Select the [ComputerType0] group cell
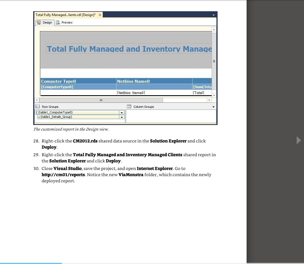Screen dimensions: 304x264 click(x=78, y=87)
